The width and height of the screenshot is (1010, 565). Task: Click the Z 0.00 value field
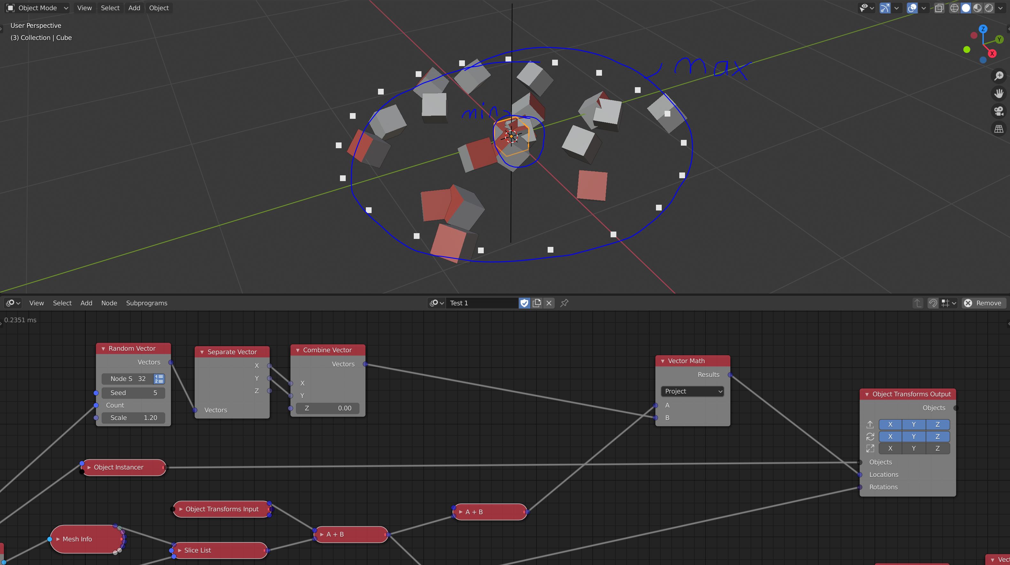tap(328, 408)
